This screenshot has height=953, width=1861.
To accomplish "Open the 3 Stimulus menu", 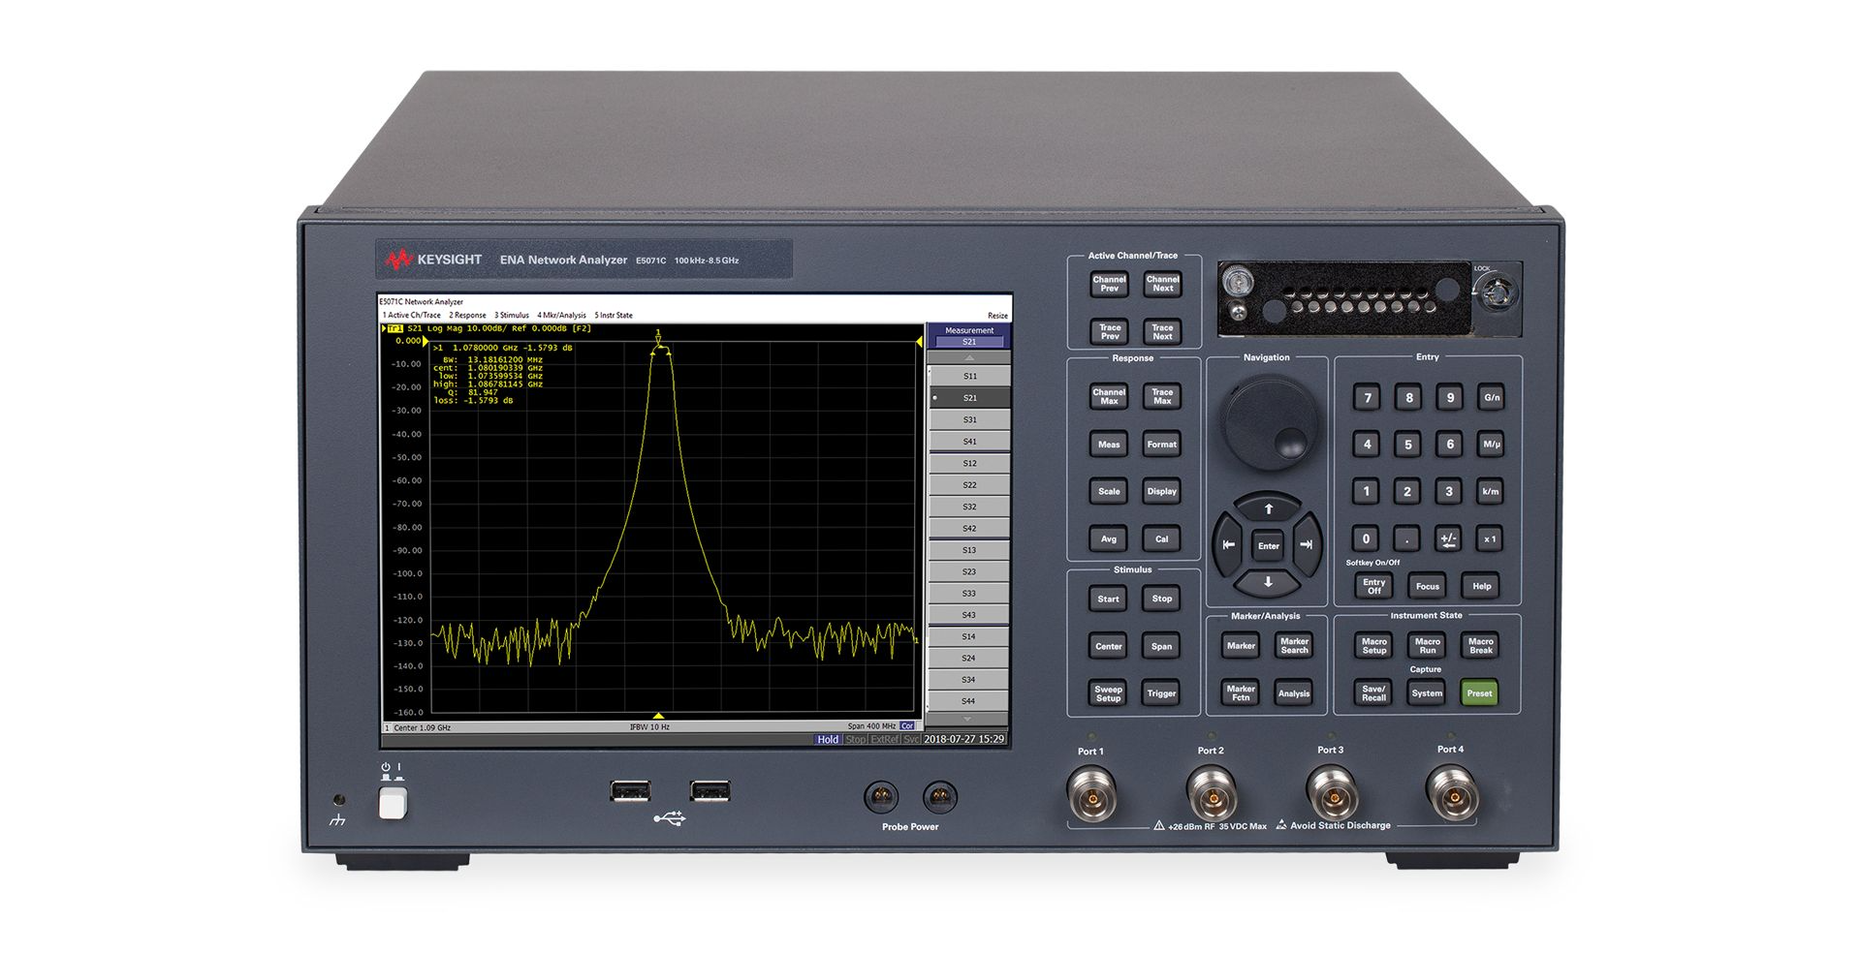I will tap(512, 316).
